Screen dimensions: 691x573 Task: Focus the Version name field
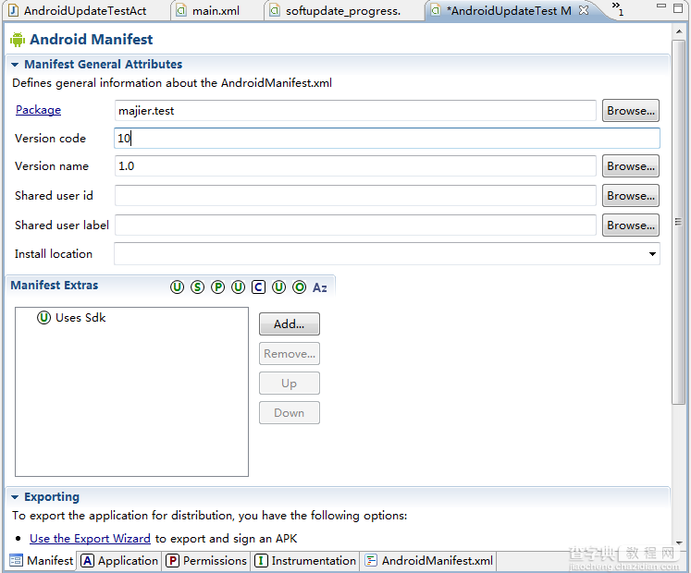pos(355,166)
